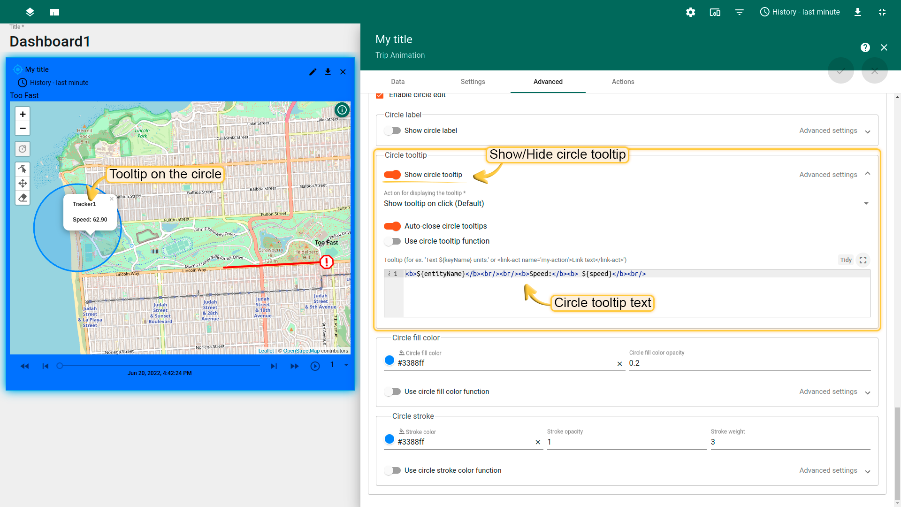The width and height of the screenshot is (901, 507).
Task: Clear the Circle fill color value
Action: (619, 364)
